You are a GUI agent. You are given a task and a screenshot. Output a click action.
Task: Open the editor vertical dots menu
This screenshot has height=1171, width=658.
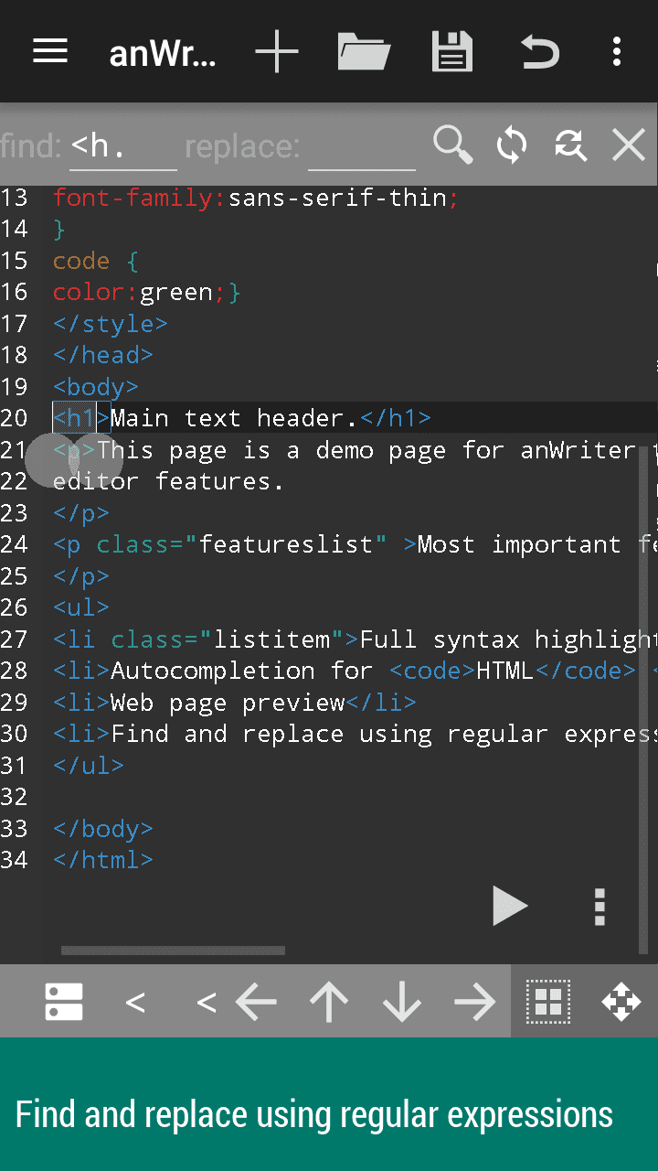[x=600, y=907]
